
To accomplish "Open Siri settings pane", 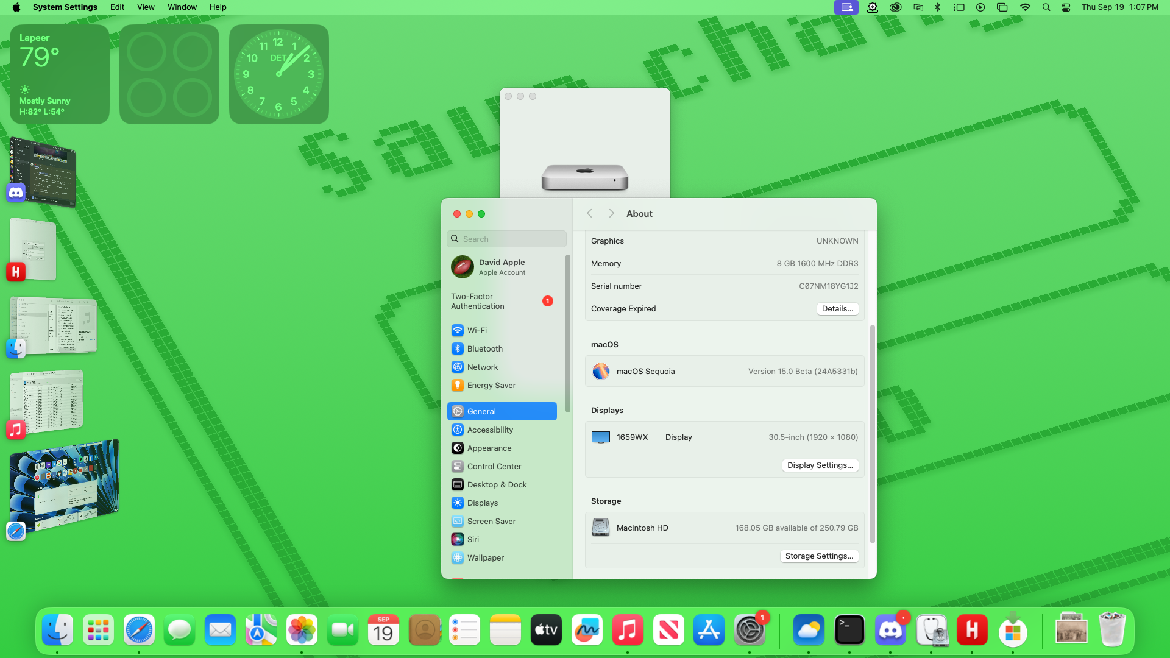I will coord(472,539).
